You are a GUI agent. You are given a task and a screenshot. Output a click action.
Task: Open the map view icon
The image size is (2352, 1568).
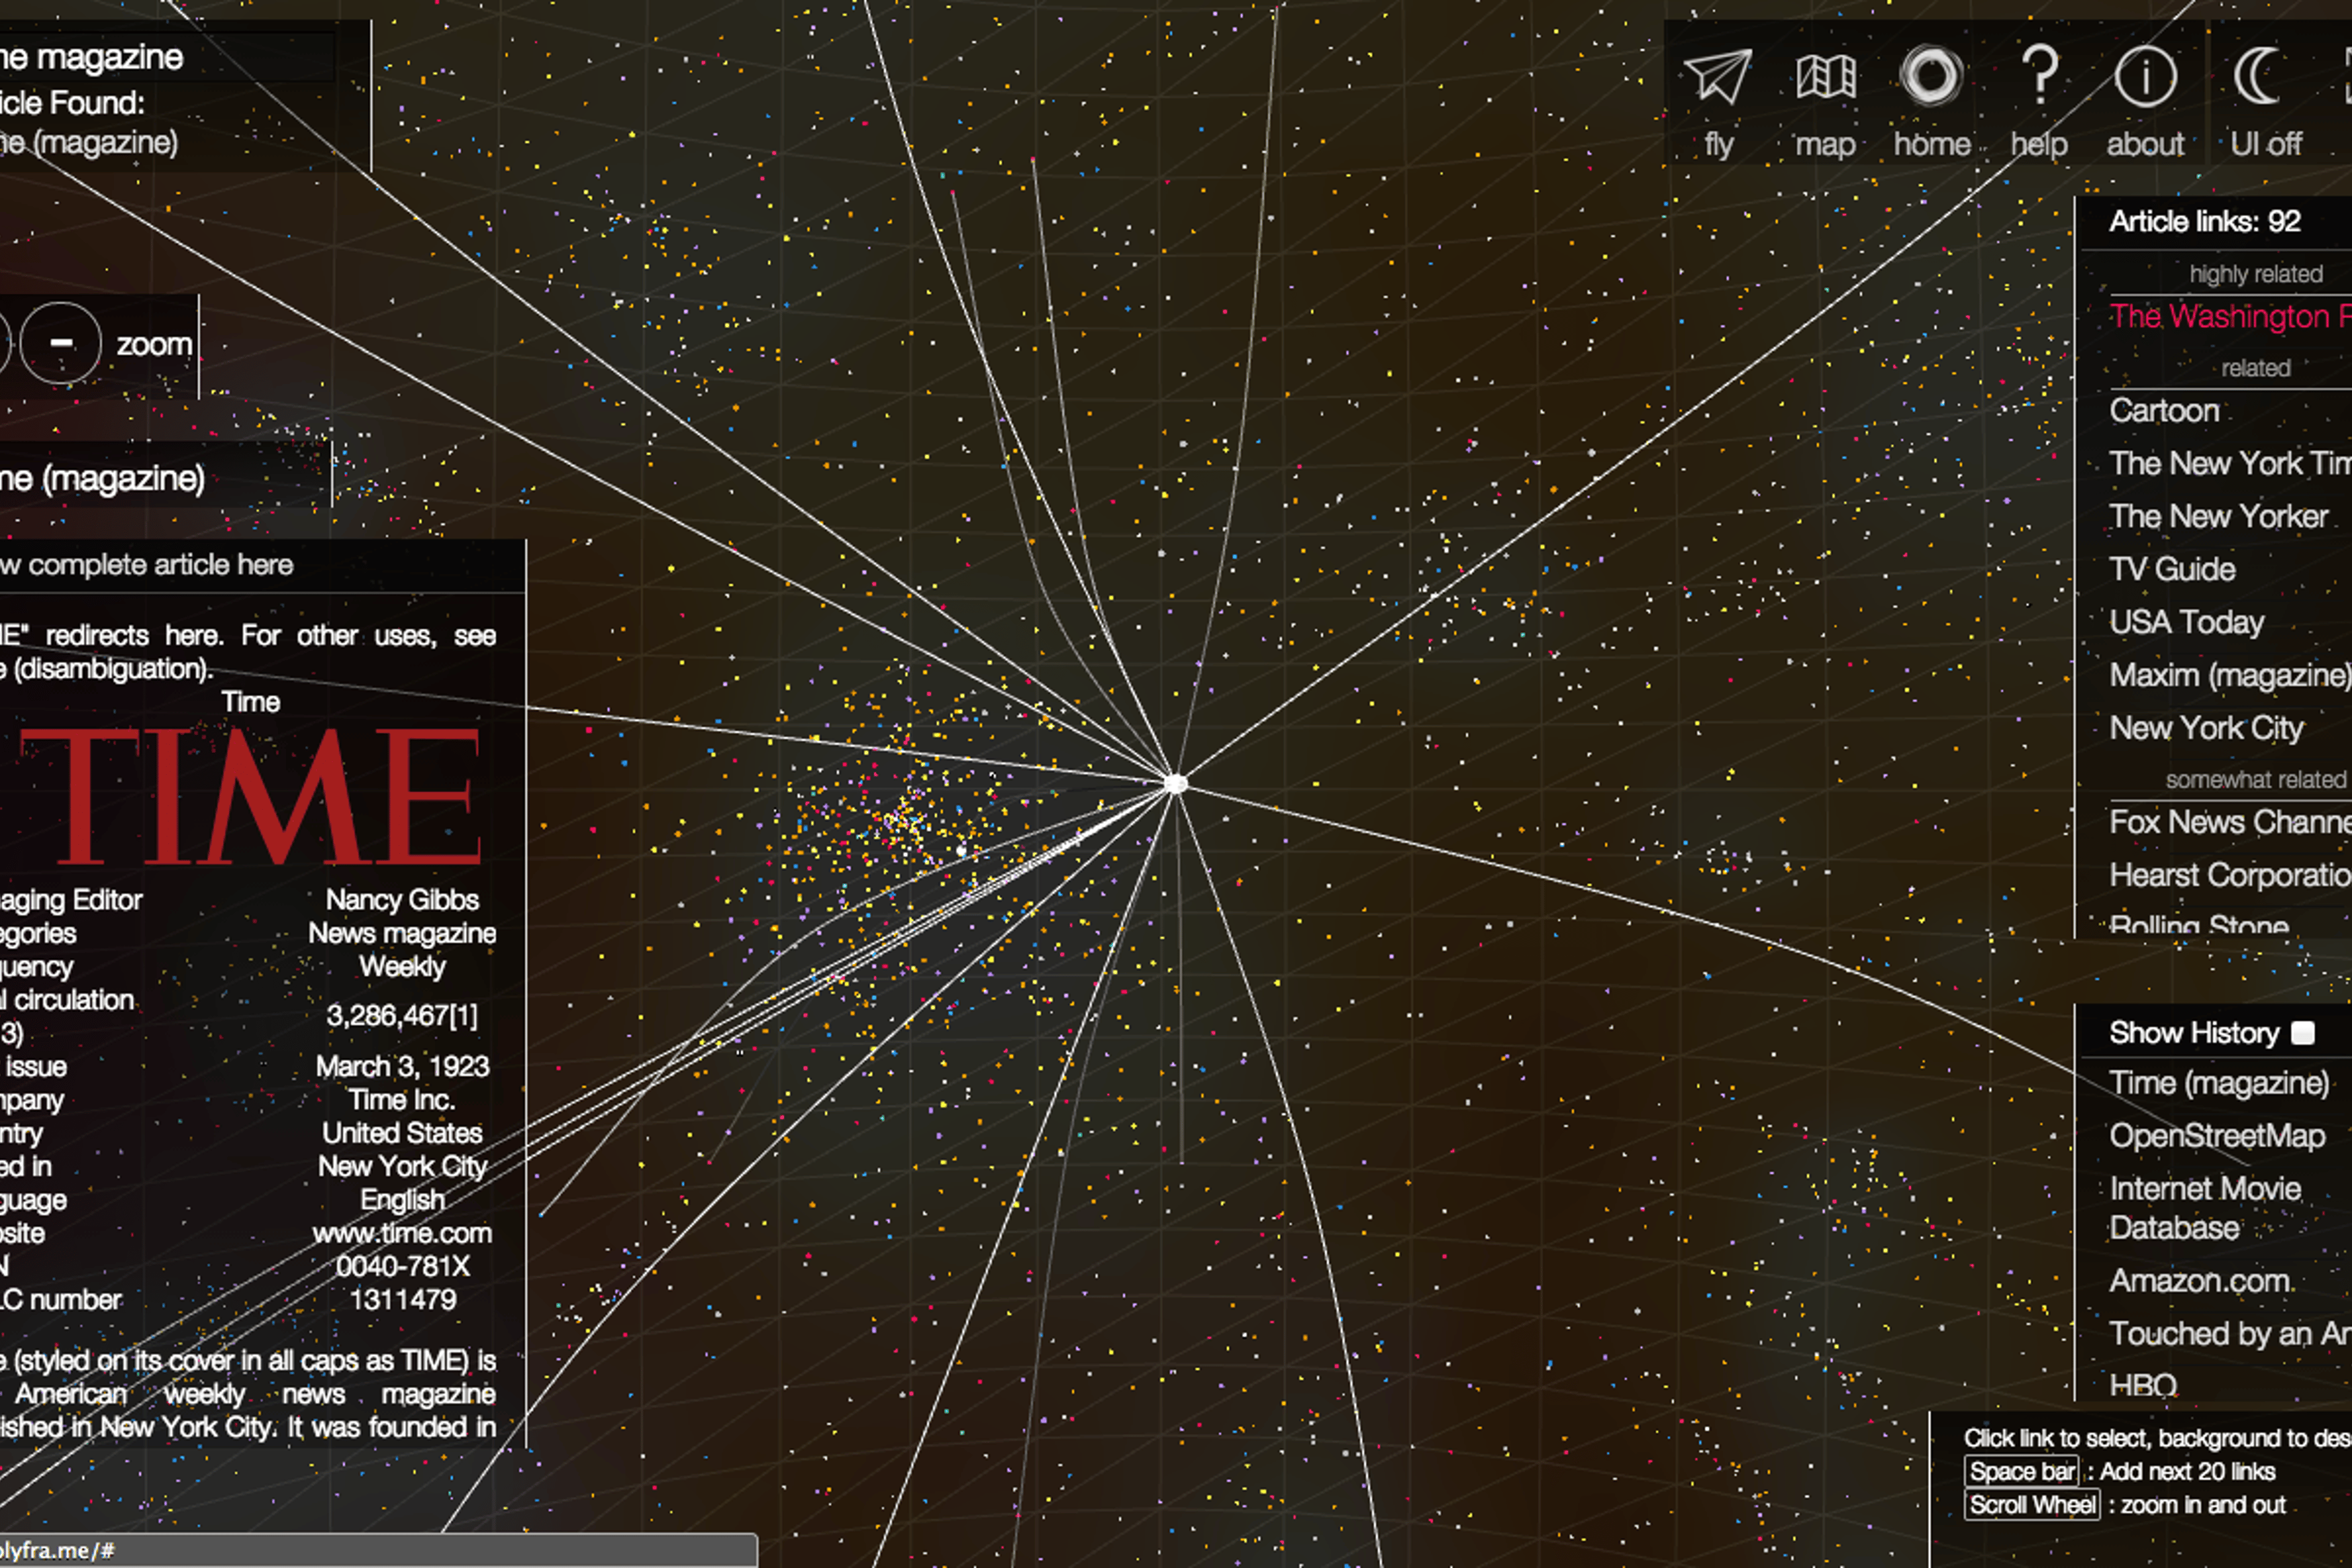pos(1826,77)
